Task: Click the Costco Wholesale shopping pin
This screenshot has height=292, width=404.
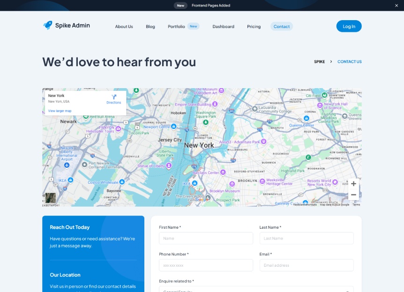Action: [x=122, y=182]
